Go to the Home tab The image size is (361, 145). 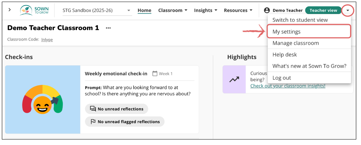tap(144, 10)
